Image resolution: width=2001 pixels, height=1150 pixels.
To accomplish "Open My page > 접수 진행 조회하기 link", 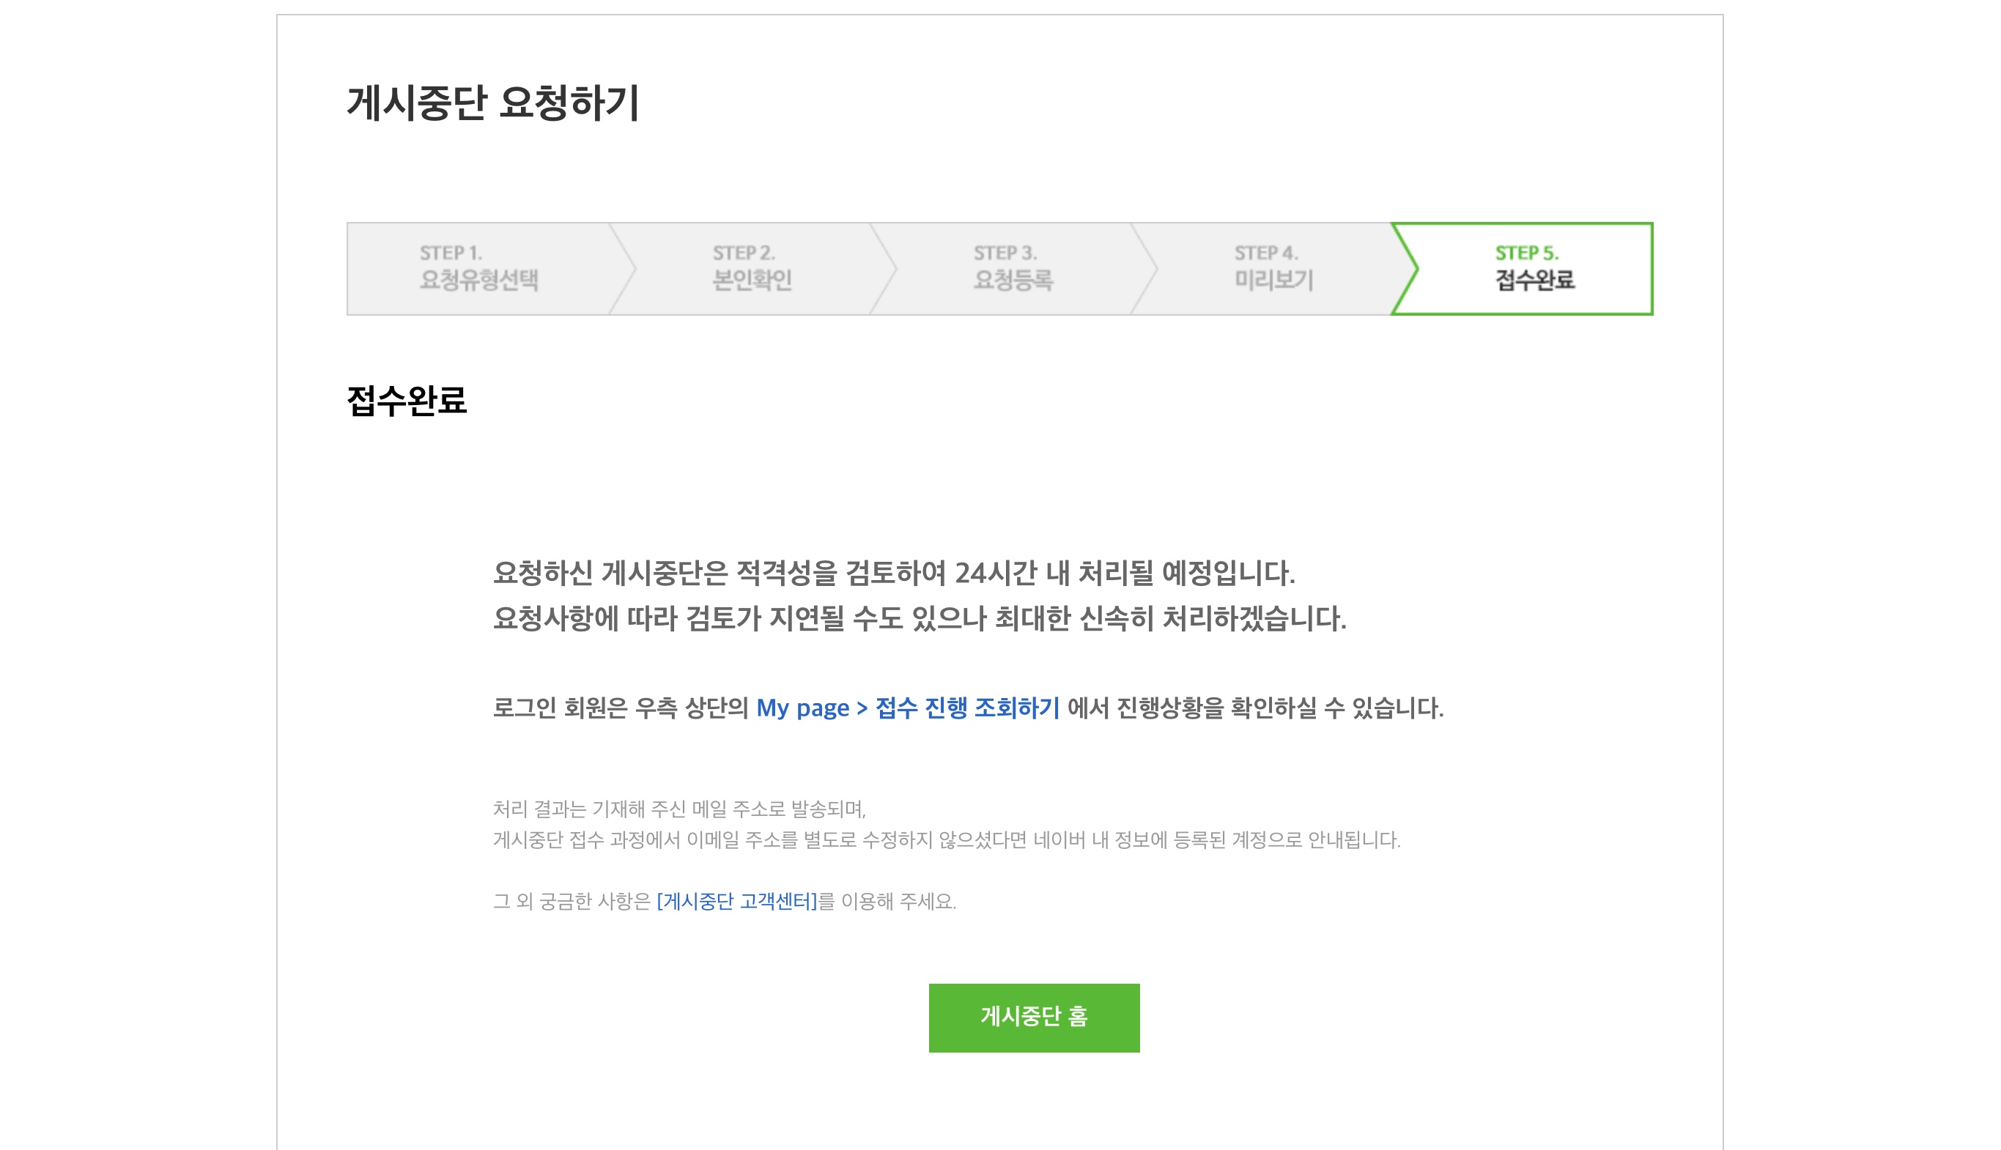I will (x=907, y=708).
